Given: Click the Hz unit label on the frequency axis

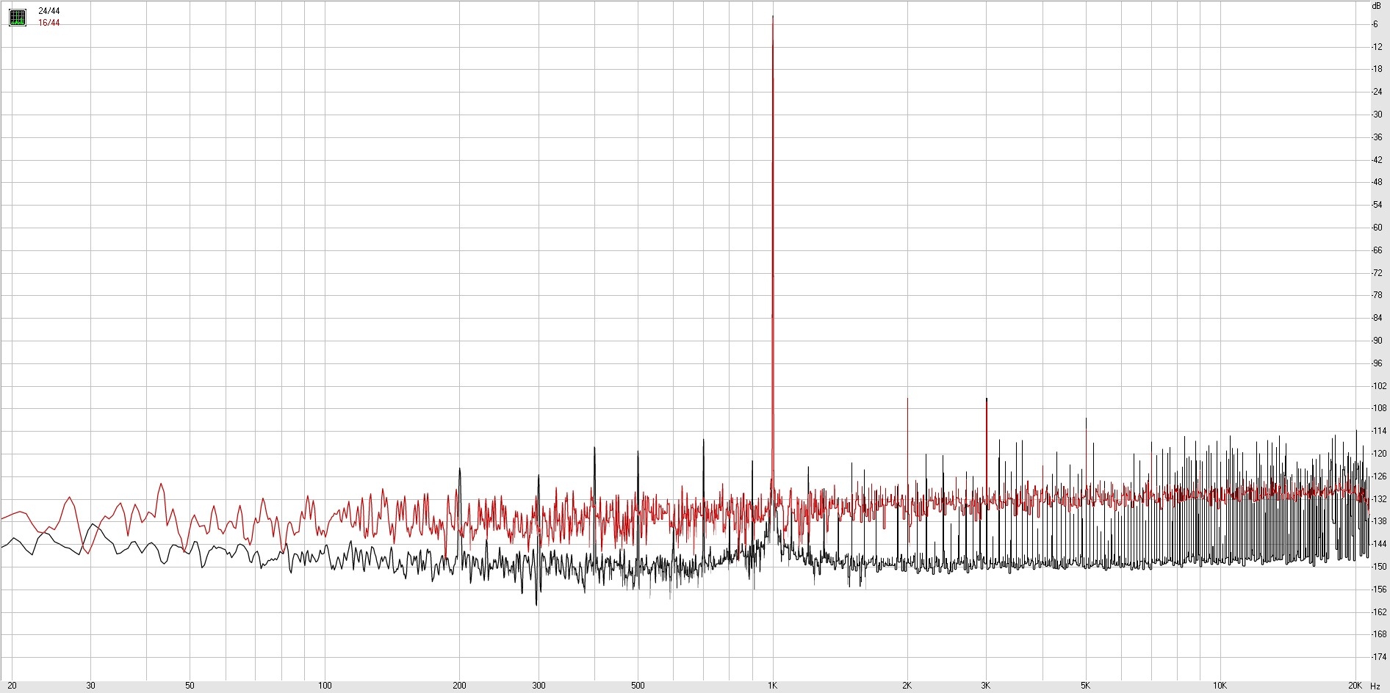Looking at the screenshot, I should pos(1375,686).
